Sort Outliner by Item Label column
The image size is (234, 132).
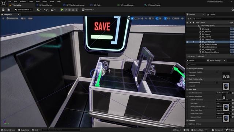200,22
